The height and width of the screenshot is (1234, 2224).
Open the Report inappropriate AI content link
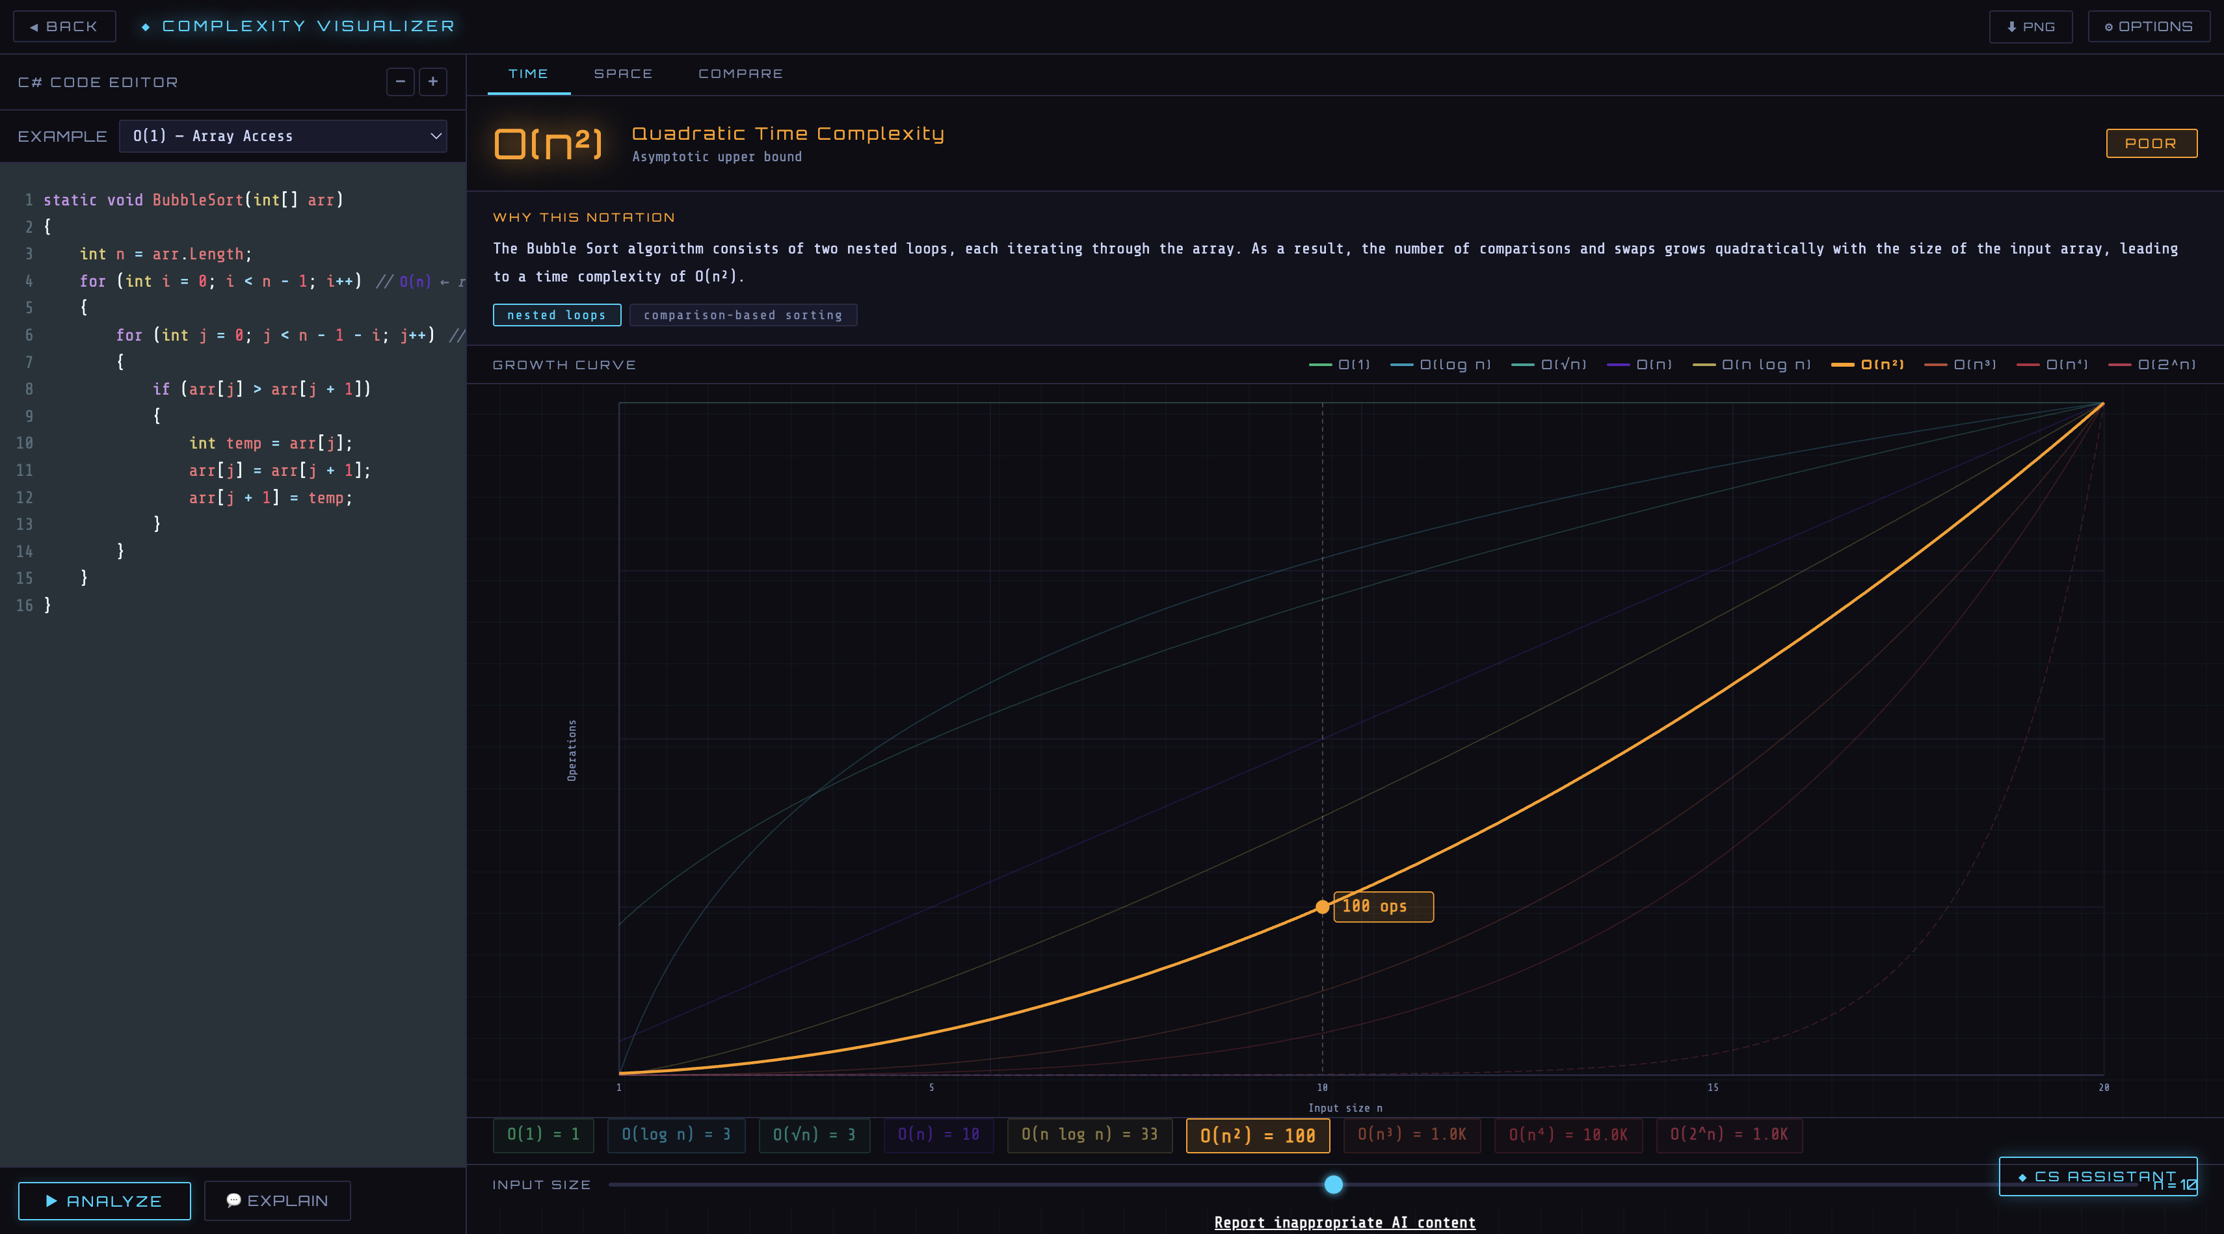tap(1344, 1223)
